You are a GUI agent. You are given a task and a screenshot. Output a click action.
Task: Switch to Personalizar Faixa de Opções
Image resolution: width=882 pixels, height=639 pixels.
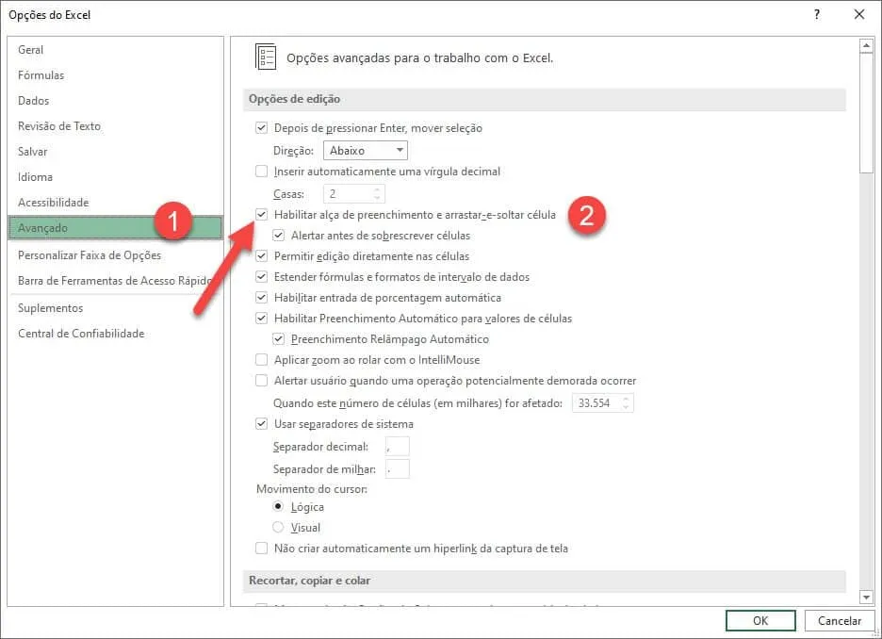tap(90, 255)
